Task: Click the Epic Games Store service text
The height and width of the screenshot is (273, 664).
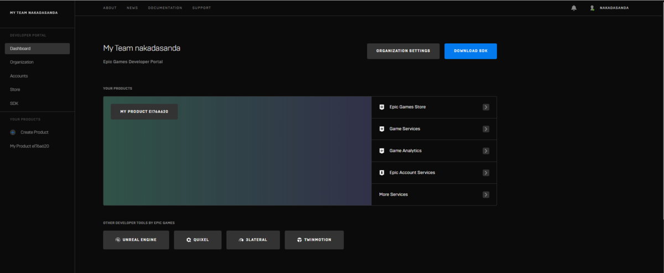Action: coord(408,107)
